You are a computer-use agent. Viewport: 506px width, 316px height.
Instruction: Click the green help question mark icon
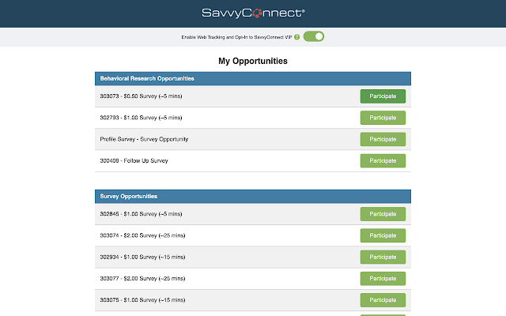pyautogui.click(x=296, y=36)
